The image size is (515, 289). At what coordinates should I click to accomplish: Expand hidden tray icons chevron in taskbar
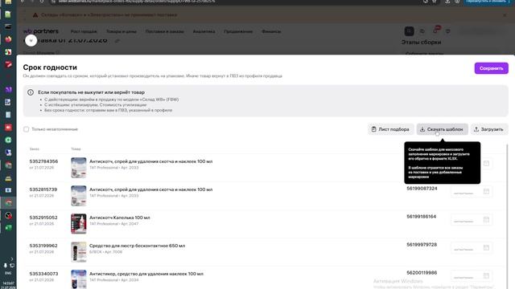coord(12,258)
